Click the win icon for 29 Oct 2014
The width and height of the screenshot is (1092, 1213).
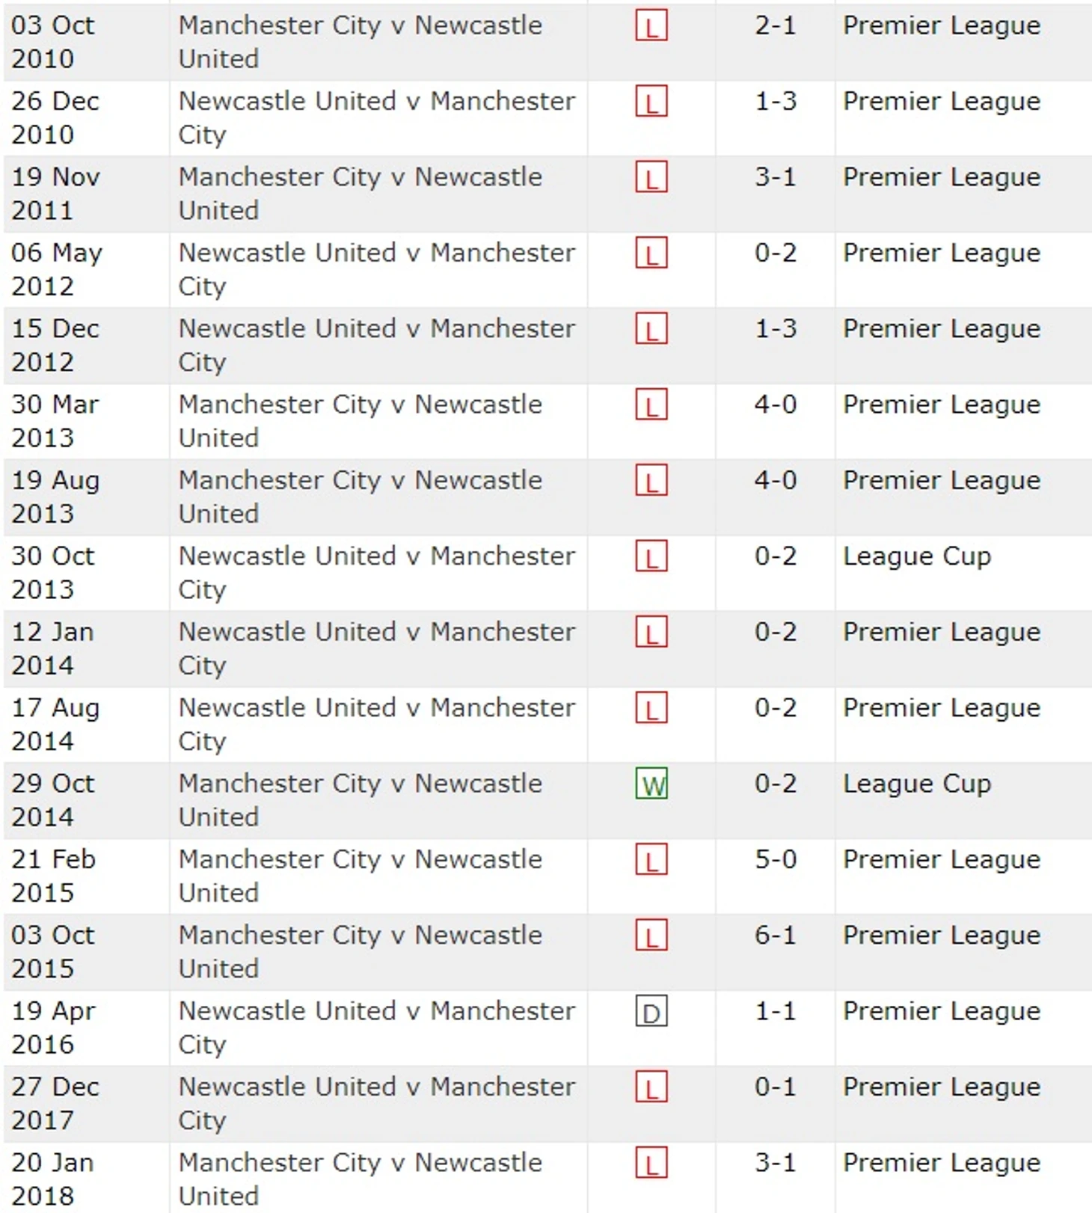tap(651, 785)
